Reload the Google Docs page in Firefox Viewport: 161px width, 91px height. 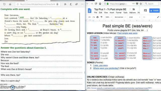click(x=96, y=4)
